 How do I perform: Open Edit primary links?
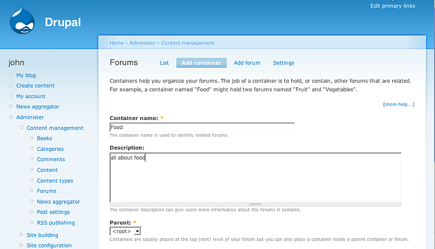pyautogui.click(x=392, y=6)
